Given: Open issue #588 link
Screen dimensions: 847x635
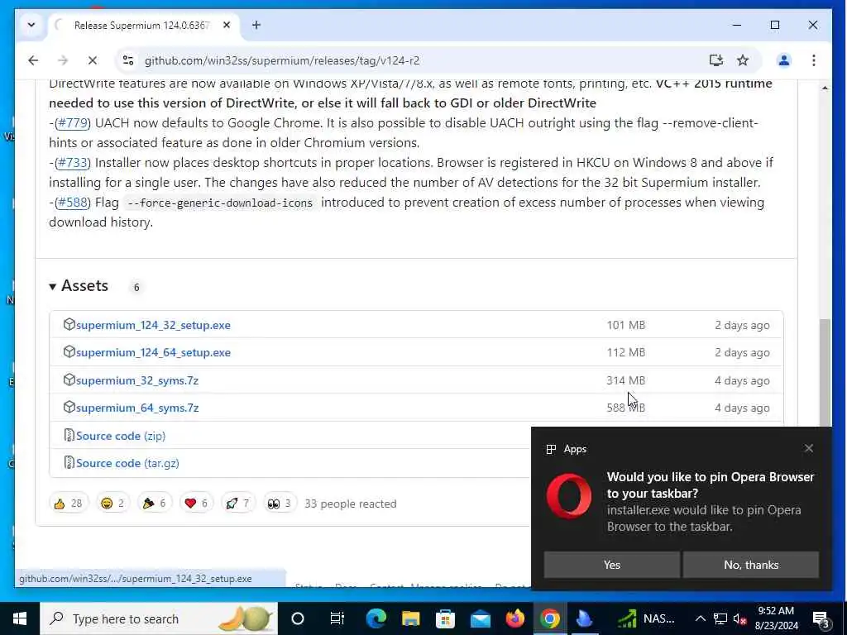Looking at the screenshot, I should click(73, 203).
